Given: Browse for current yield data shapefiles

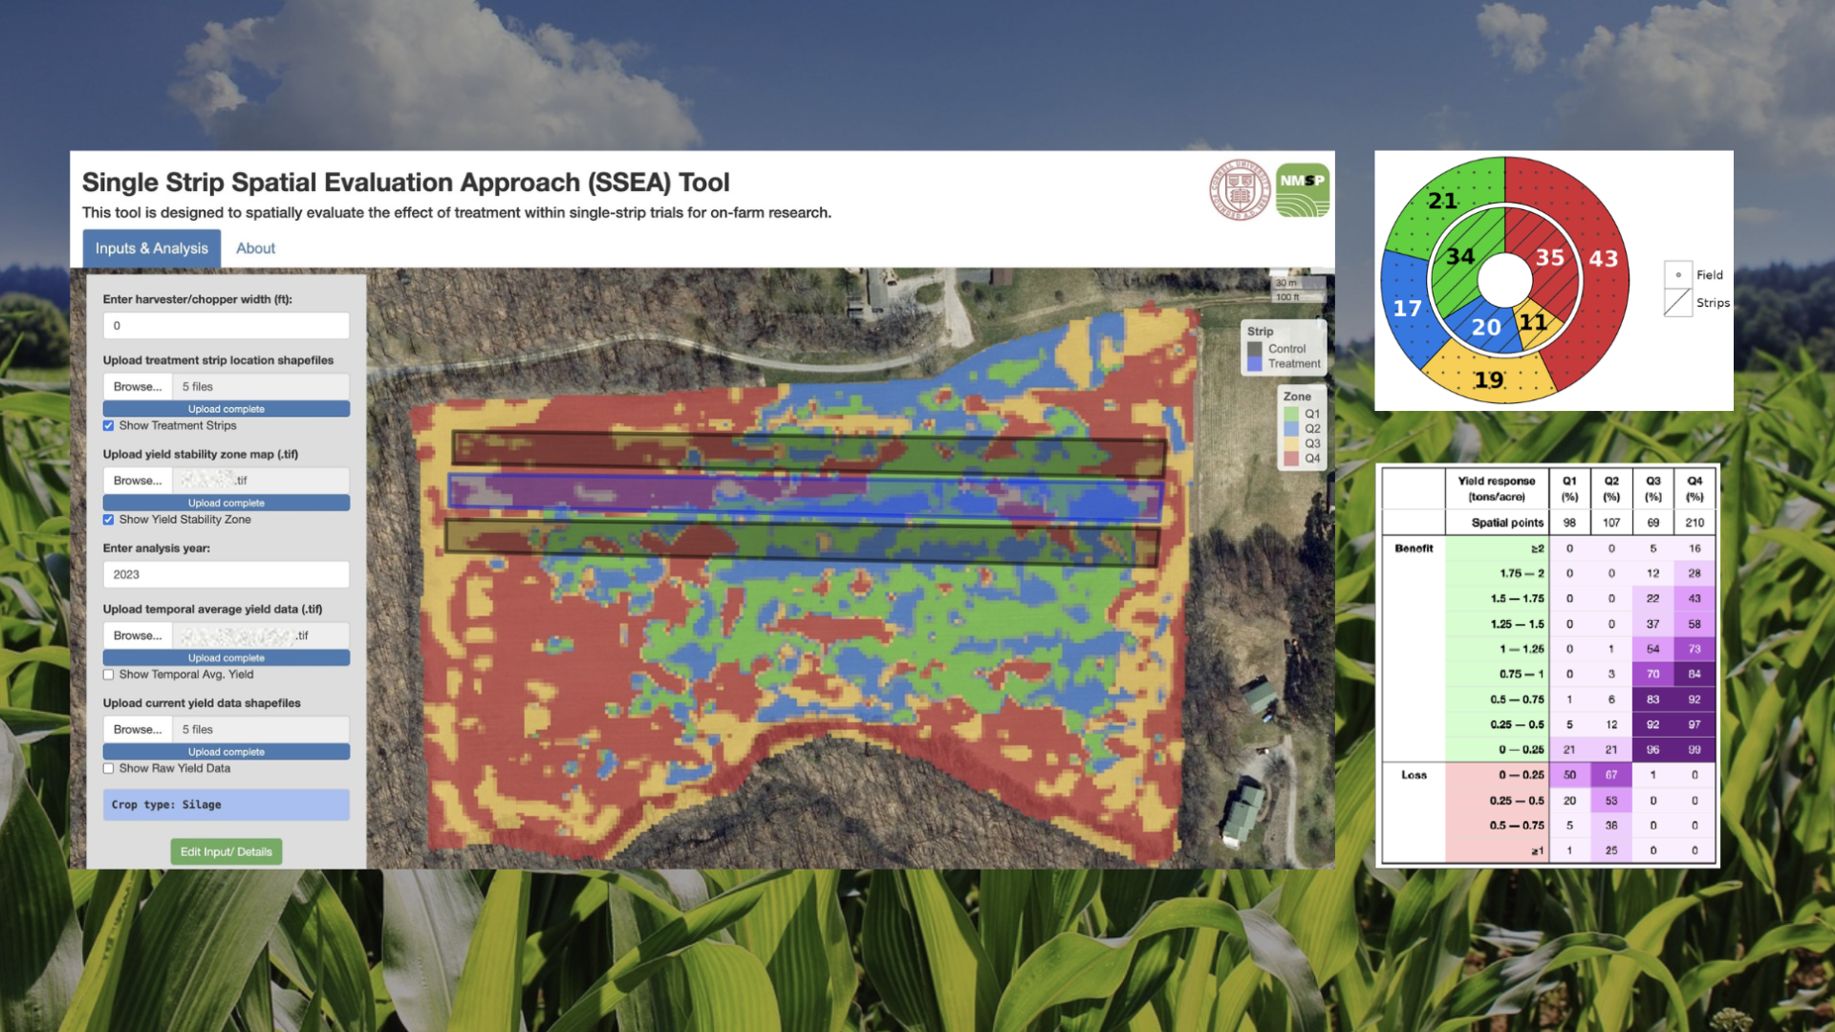Looking at the screenshot, I should point(136,729).
